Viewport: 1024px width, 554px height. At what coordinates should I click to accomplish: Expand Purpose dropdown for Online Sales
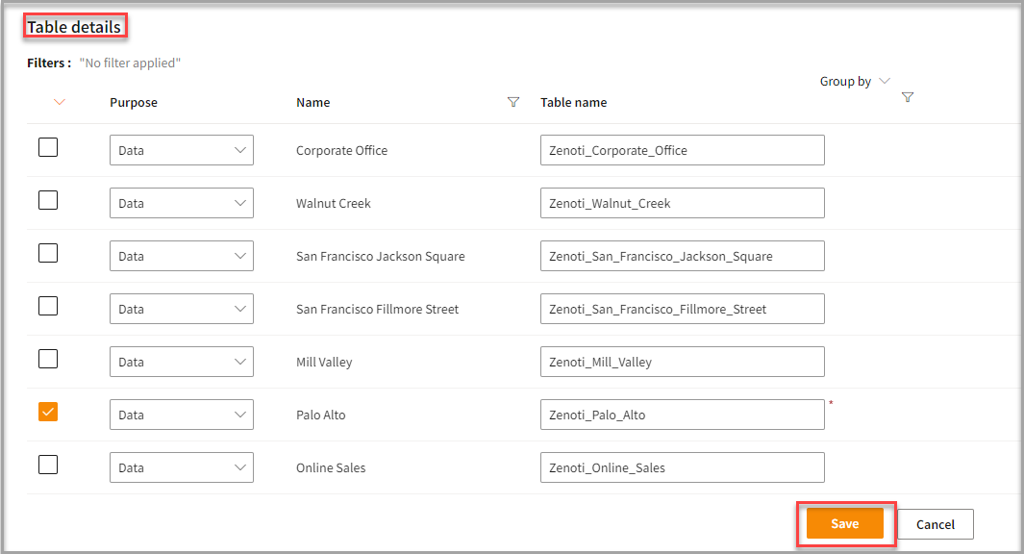click(x=181, y=467)
